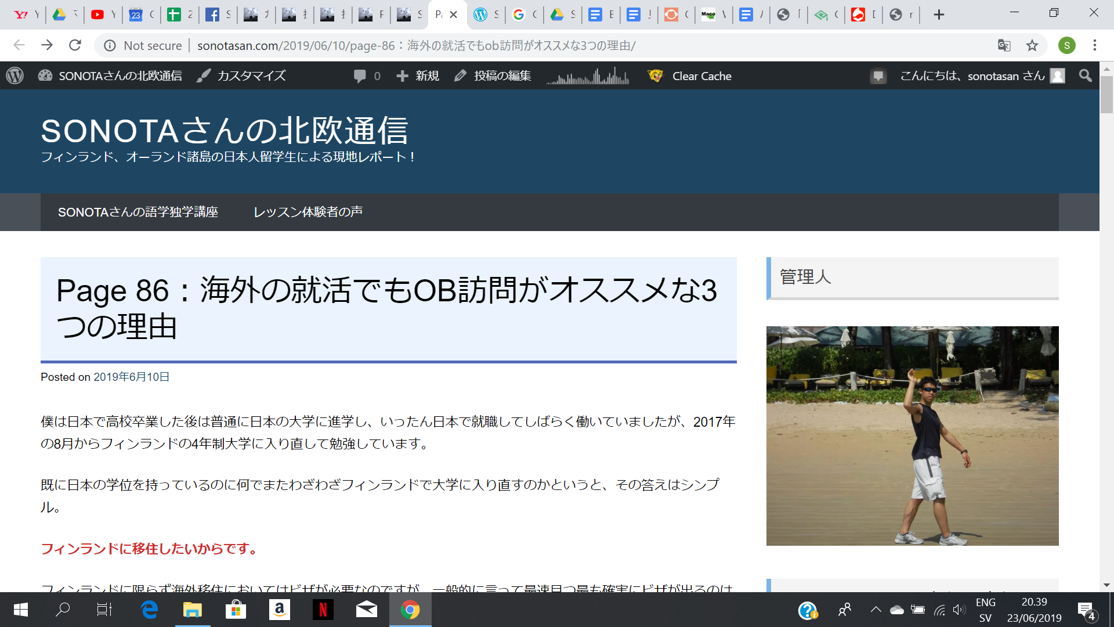Click the clock showing 20.39

(x=1035, y=602)
